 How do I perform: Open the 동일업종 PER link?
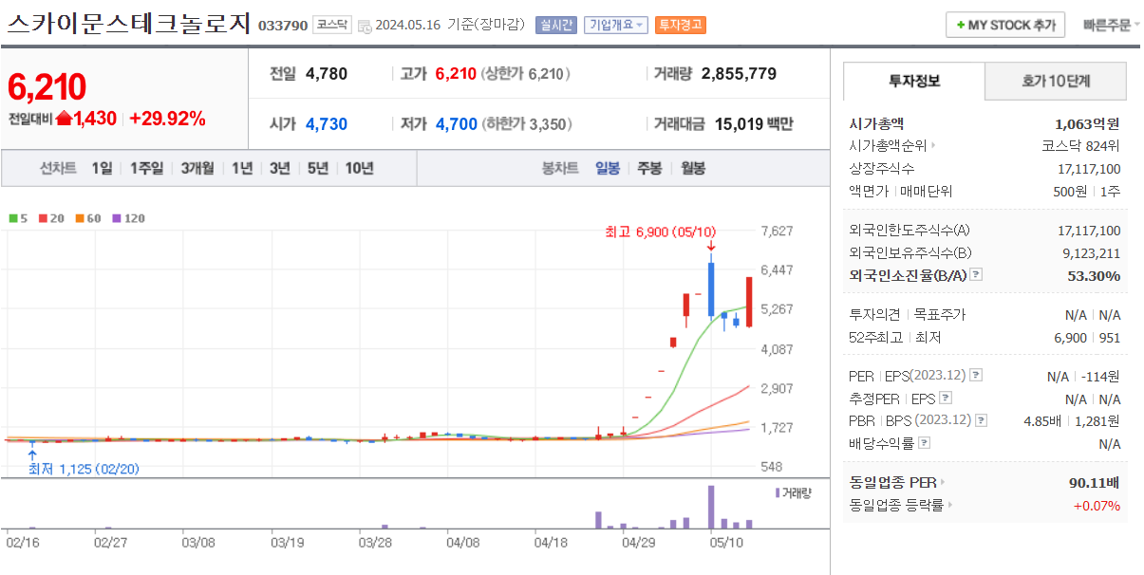(897, 482)
